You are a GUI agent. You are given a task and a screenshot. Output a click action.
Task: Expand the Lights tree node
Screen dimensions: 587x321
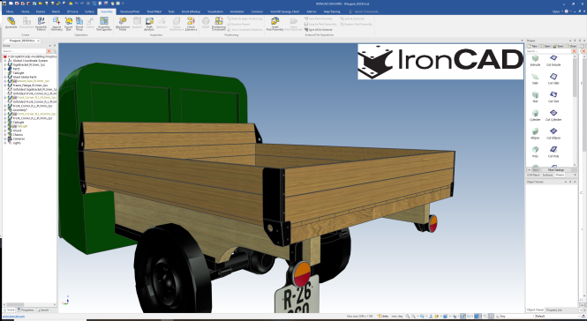[x=5, y=143]
